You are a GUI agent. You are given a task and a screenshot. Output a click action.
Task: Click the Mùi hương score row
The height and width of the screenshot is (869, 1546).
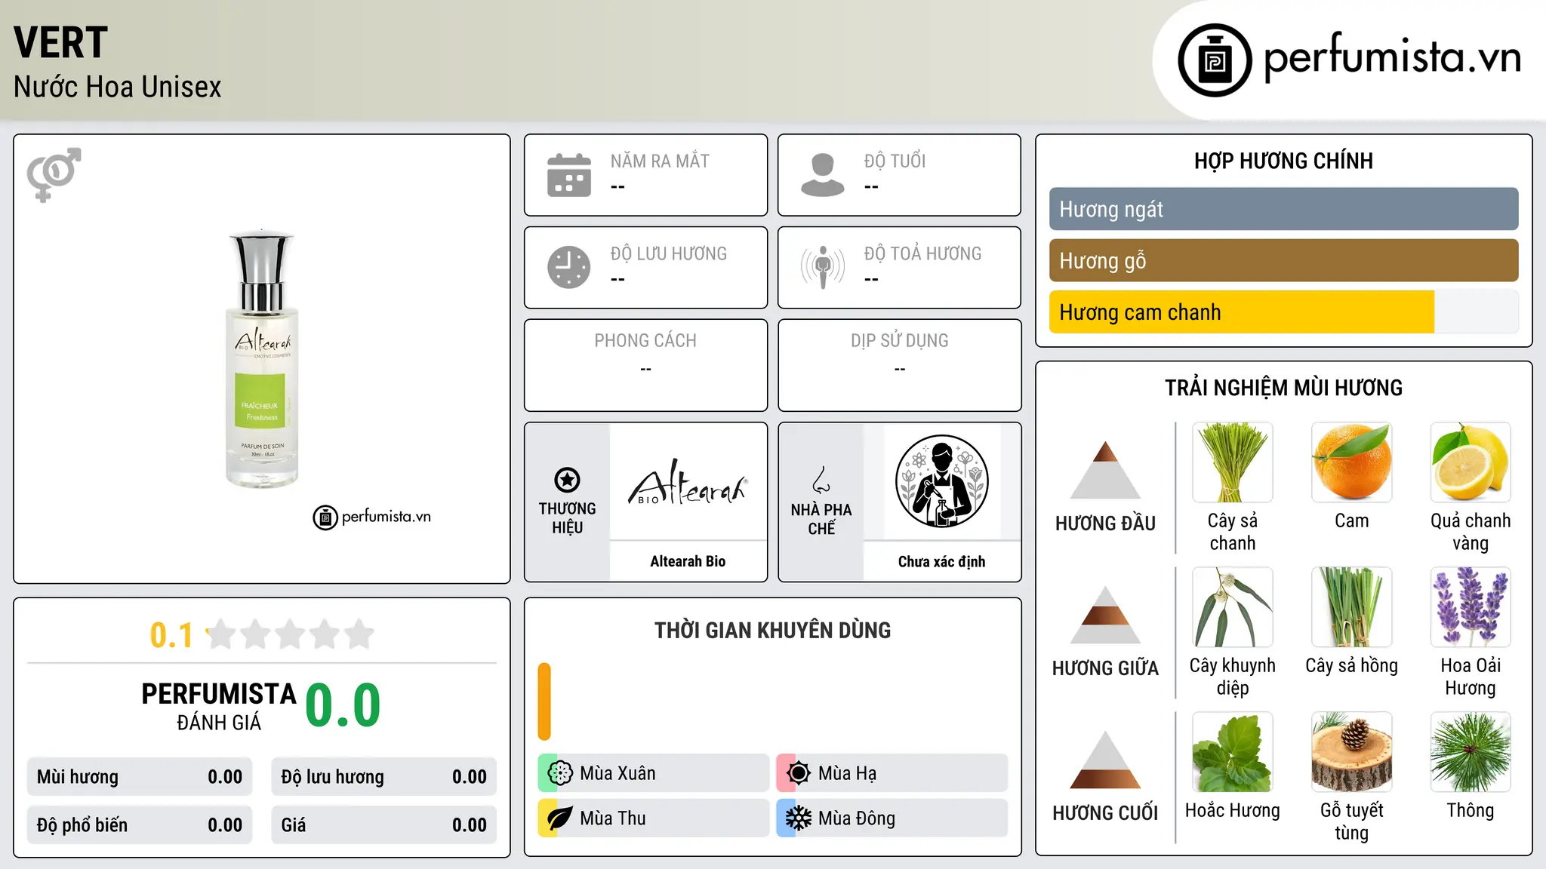pos(140,777)
